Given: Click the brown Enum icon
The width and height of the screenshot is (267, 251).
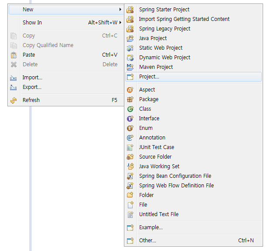Looking at the screenshot, I should [x=130, y=128].
